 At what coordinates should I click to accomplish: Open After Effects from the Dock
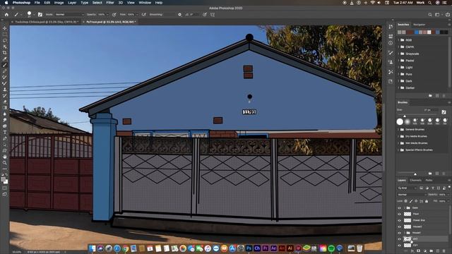(x=273, y=248)
